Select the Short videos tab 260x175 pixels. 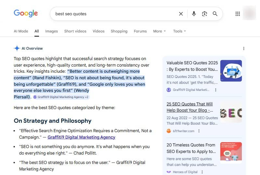[75, 31]
